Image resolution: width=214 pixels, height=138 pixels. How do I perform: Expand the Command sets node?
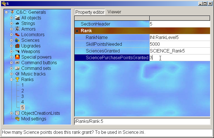coord(11,68)
